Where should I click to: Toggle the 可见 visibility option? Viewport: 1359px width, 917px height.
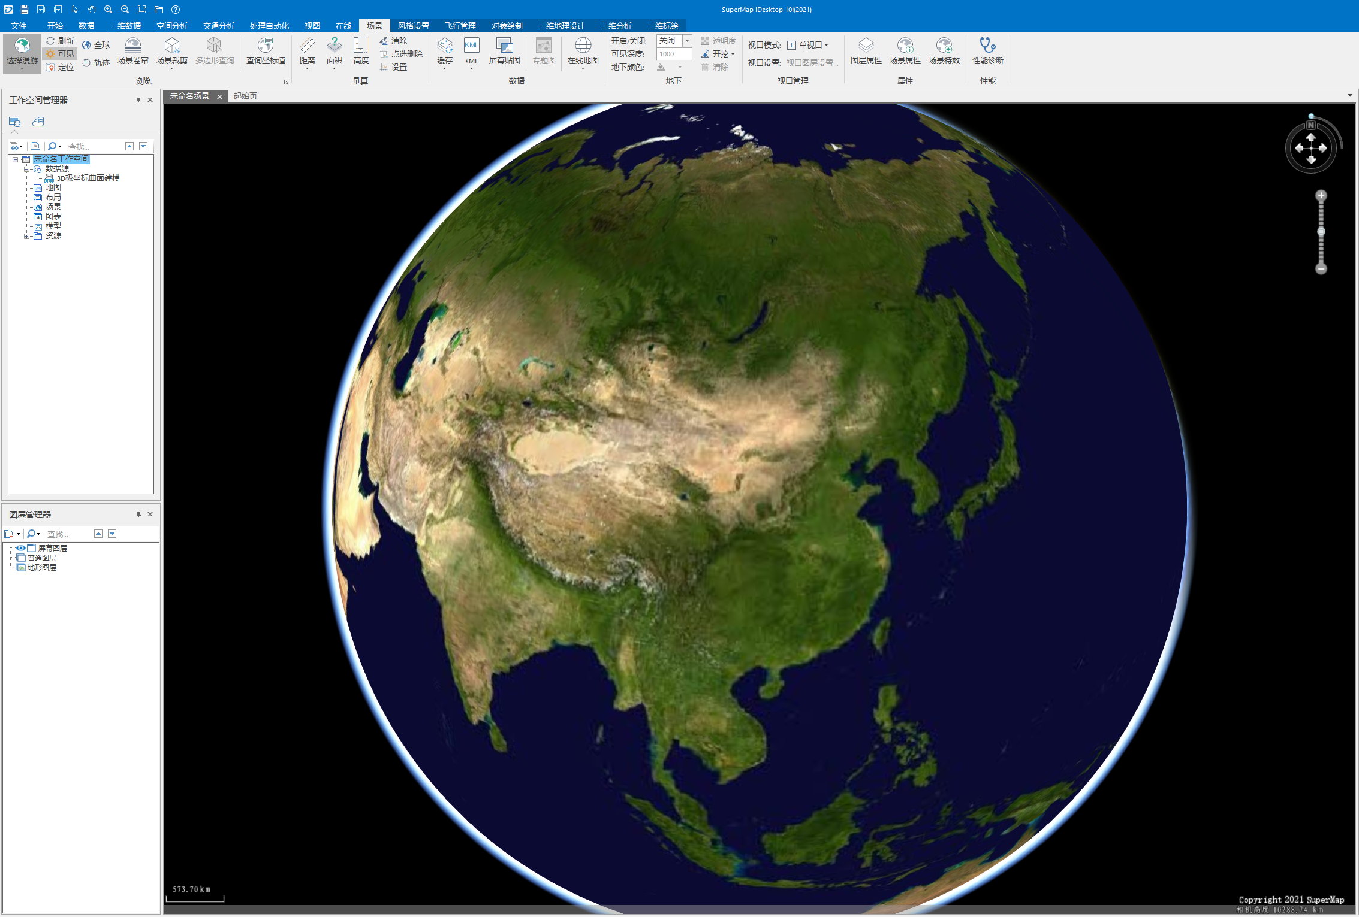60,53
